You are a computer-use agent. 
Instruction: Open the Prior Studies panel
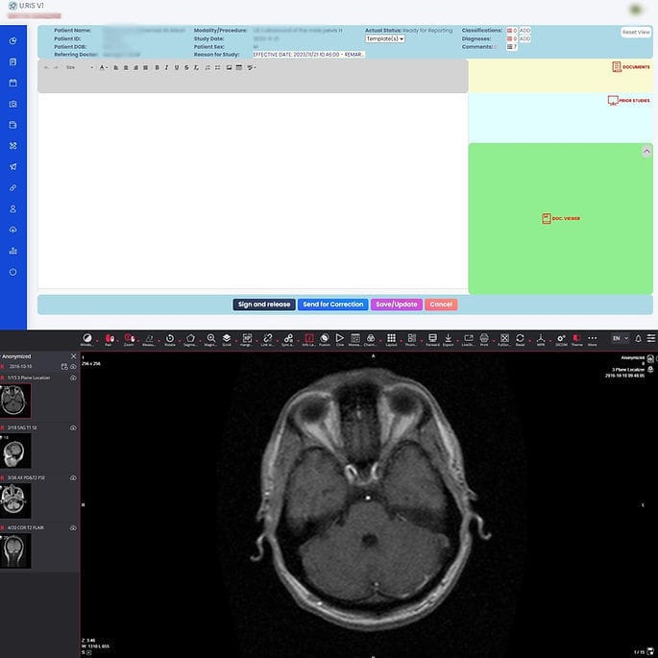point(613,101)
